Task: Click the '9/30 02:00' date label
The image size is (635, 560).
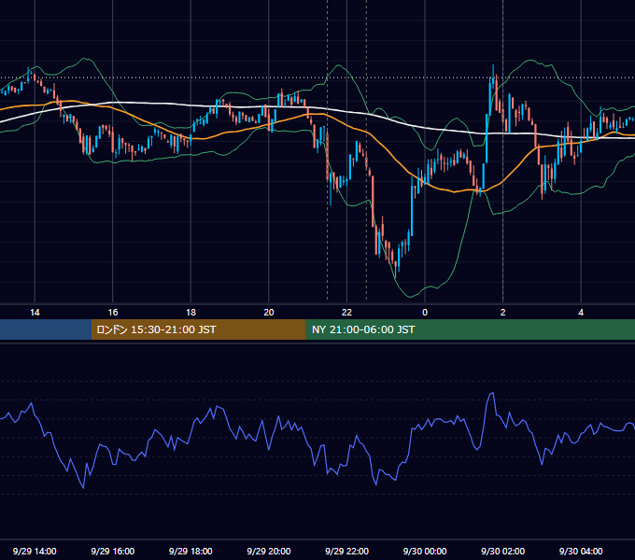Action: click(x=502, y=551)
